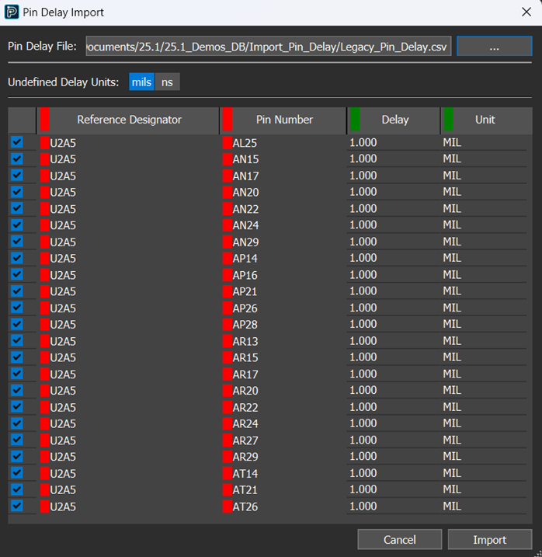
Task: Cancel the pin delay import
Action: [399, 539]
